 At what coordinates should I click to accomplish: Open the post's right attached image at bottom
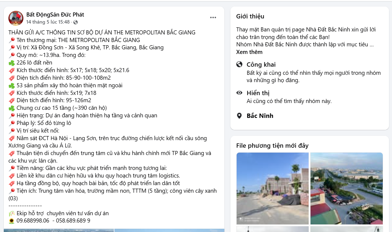point(169,230)
